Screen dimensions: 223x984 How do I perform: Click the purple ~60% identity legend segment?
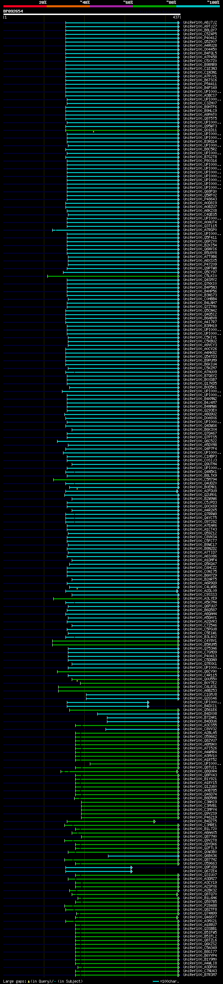pos(111,6)
